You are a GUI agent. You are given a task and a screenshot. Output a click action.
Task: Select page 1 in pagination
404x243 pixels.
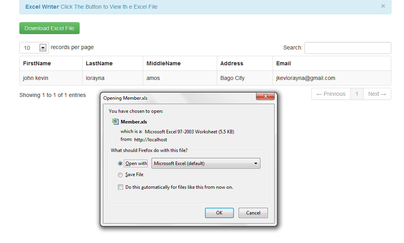pyautogui.click(x=357, y=94)
